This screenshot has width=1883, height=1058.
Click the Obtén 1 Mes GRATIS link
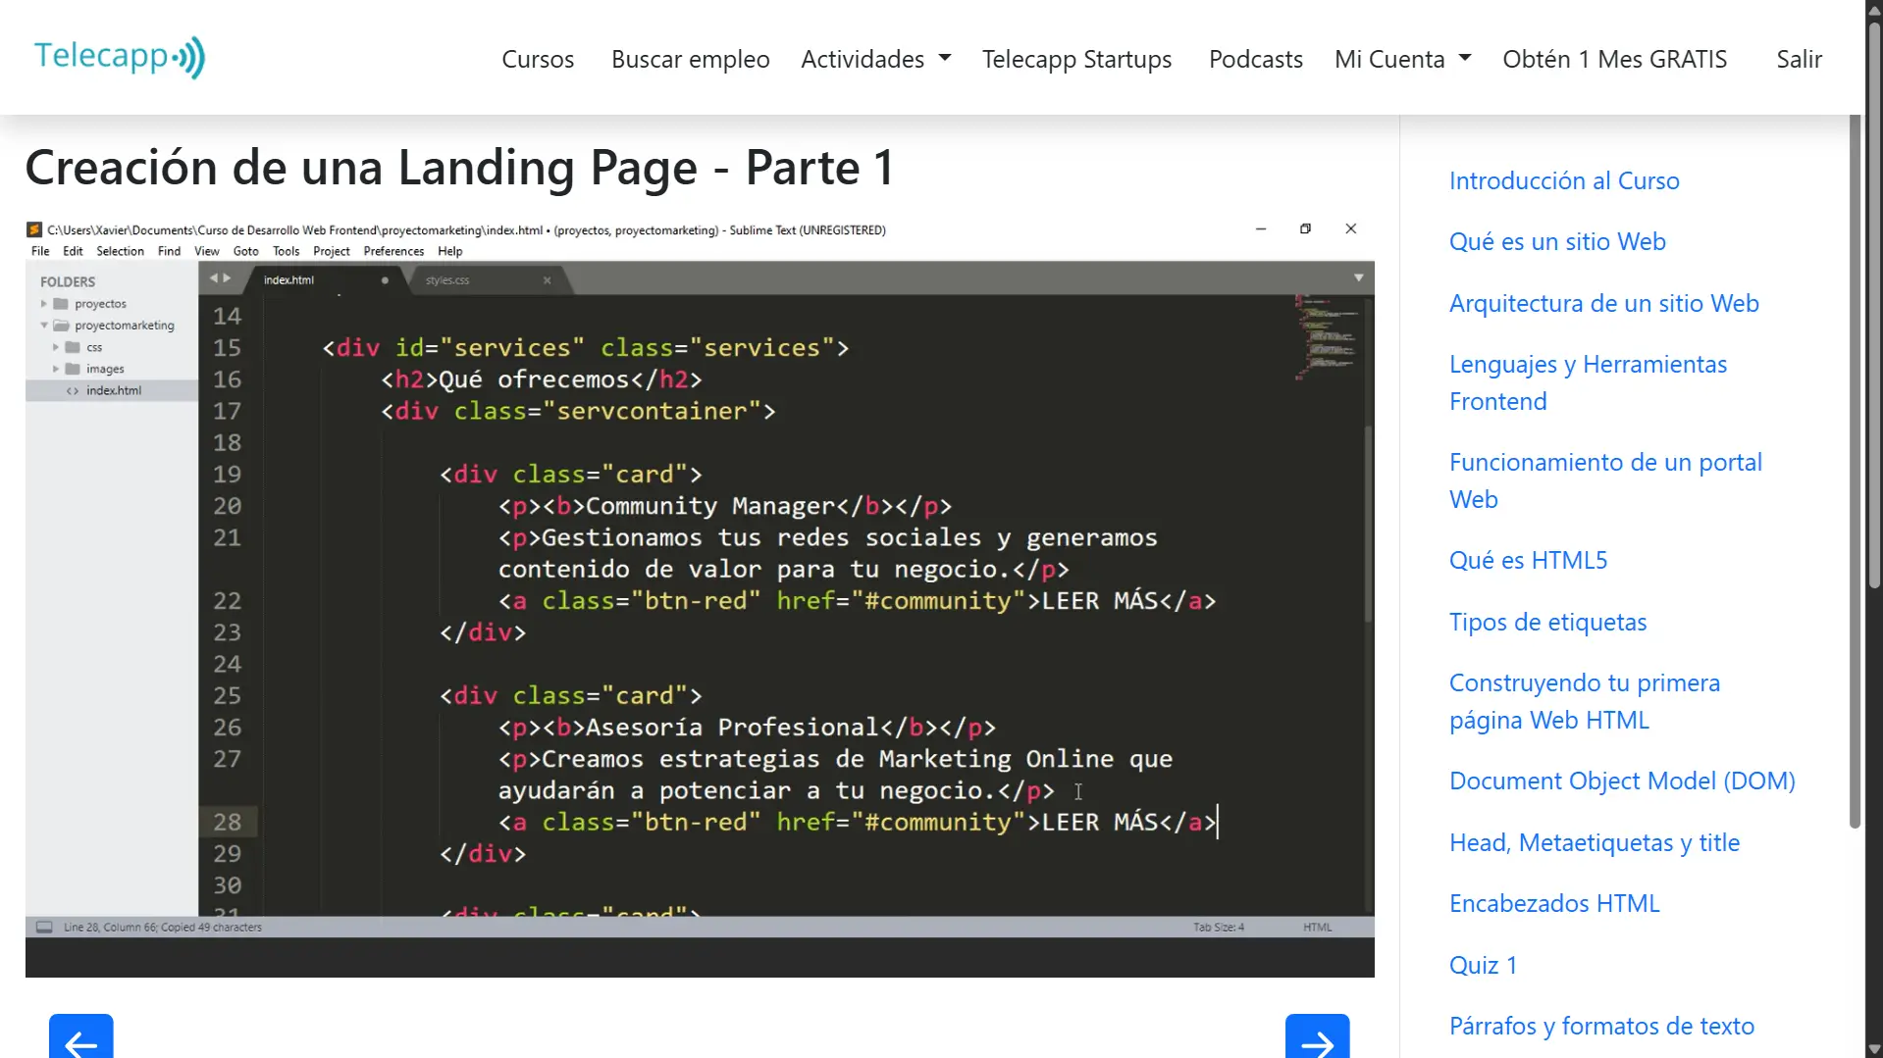point(1613,58)
